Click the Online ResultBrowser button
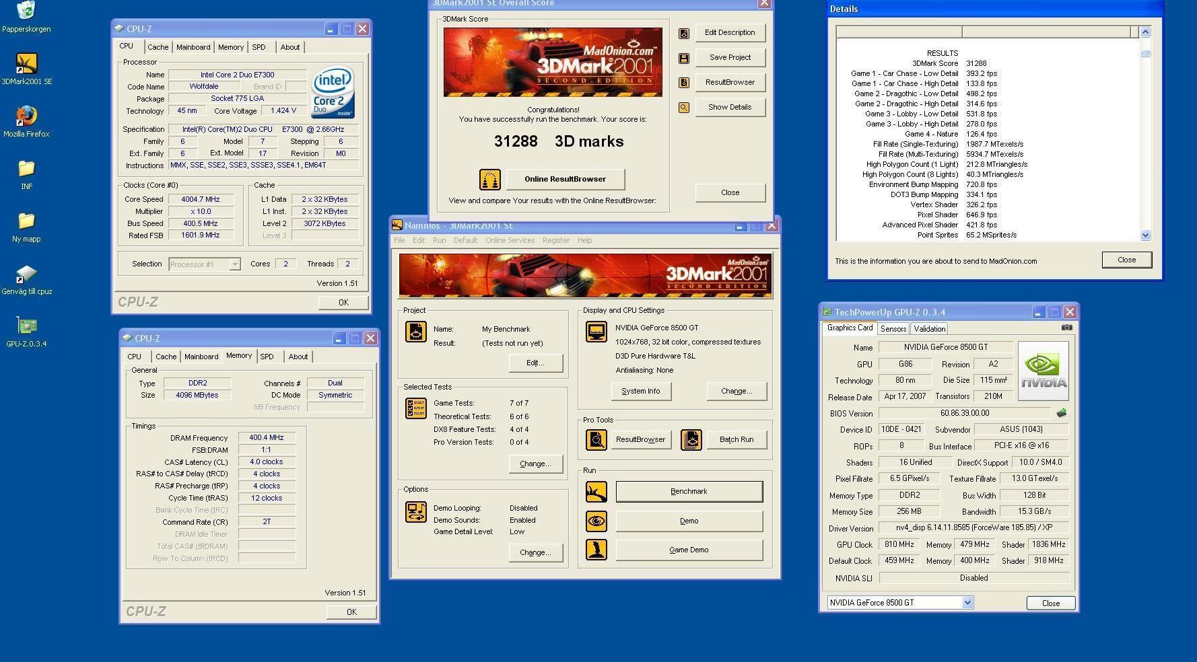Viewport: 1197px width, 662px height. tap(566, 179)
